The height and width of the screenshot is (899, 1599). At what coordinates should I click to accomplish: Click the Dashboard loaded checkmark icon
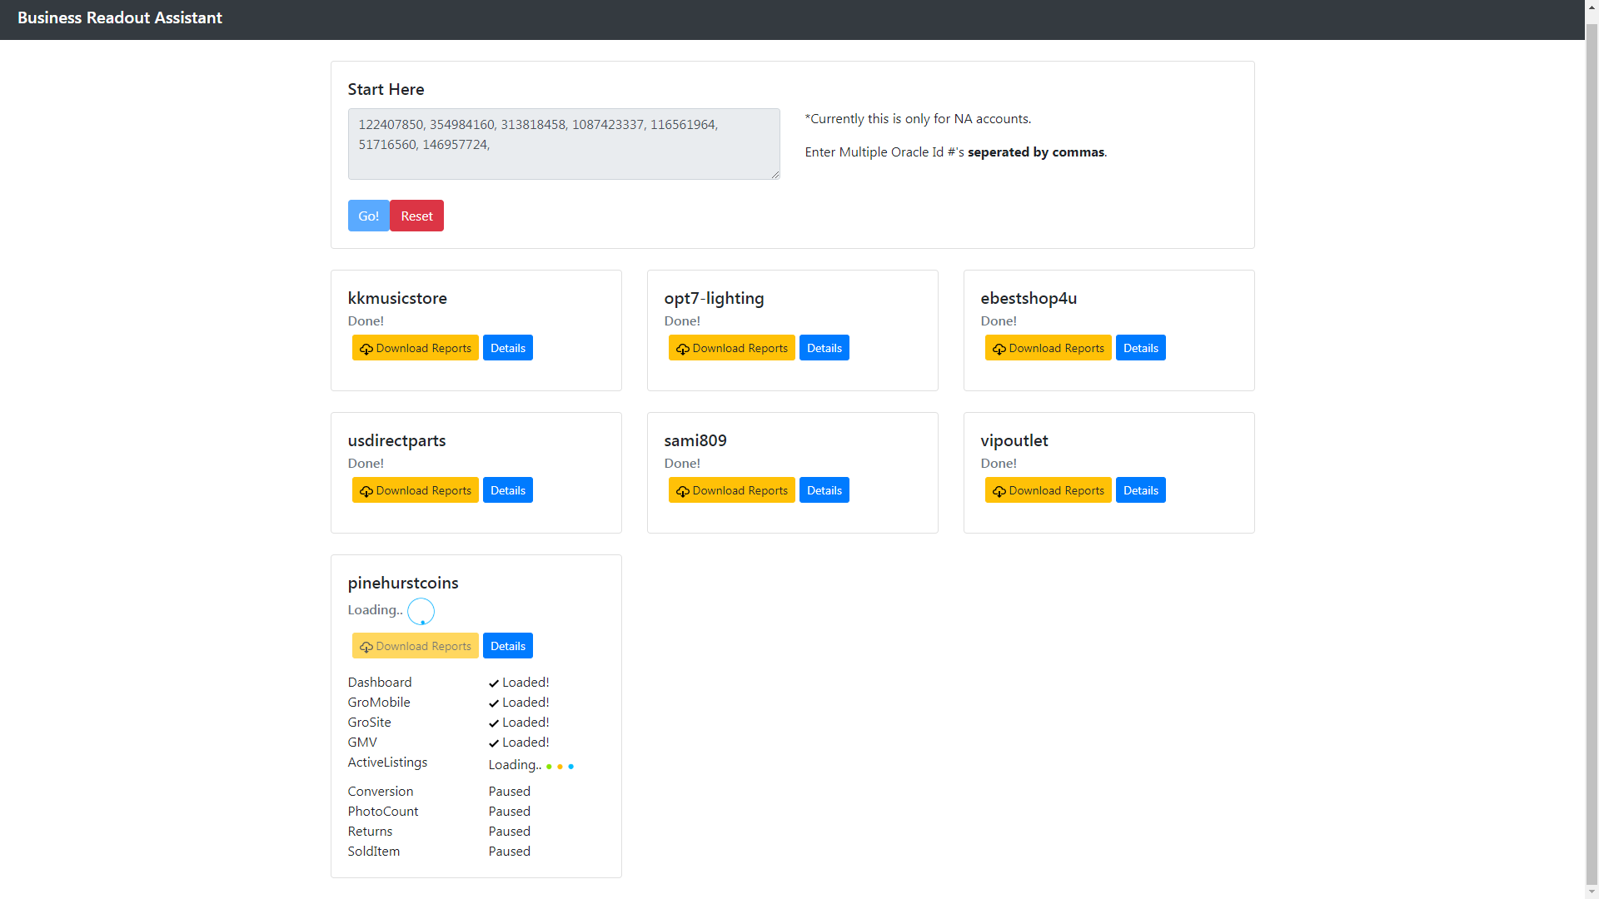tap(494, 683)
